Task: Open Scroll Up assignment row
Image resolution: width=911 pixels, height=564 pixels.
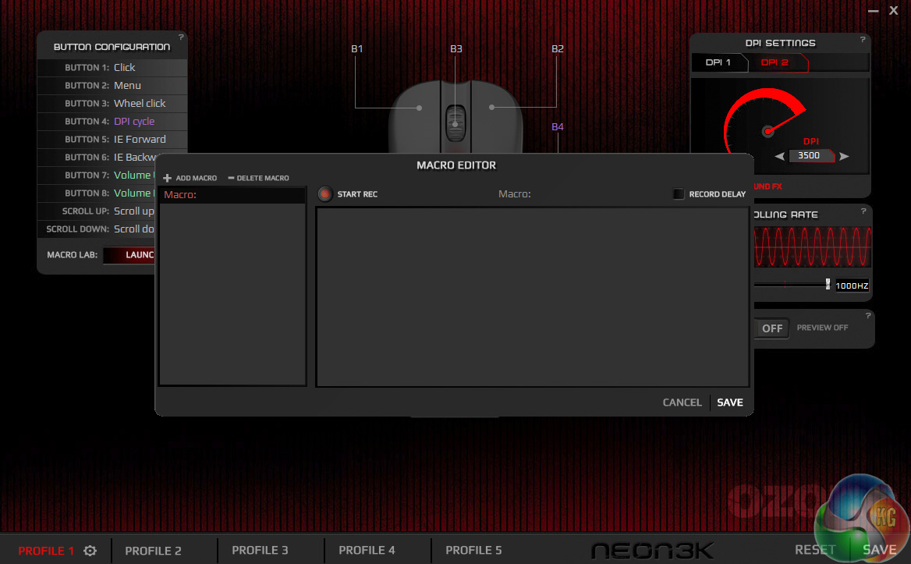Action: (97, 211)
